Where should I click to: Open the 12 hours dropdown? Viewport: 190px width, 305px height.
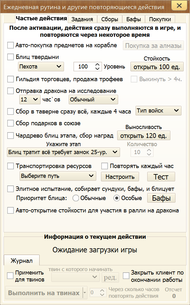[x=30, y=100]
